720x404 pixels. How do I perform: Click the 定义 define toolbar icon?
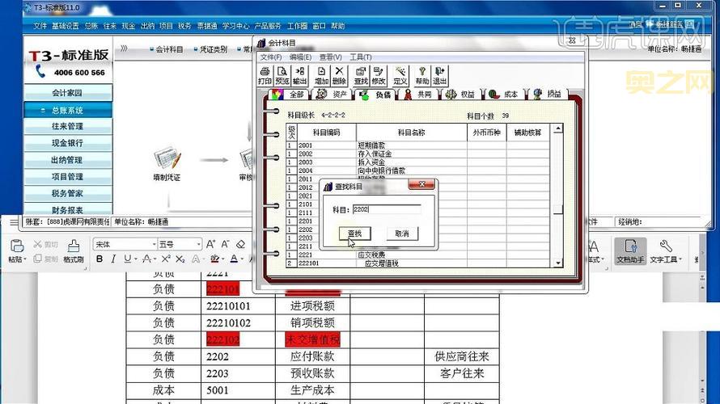400,75
